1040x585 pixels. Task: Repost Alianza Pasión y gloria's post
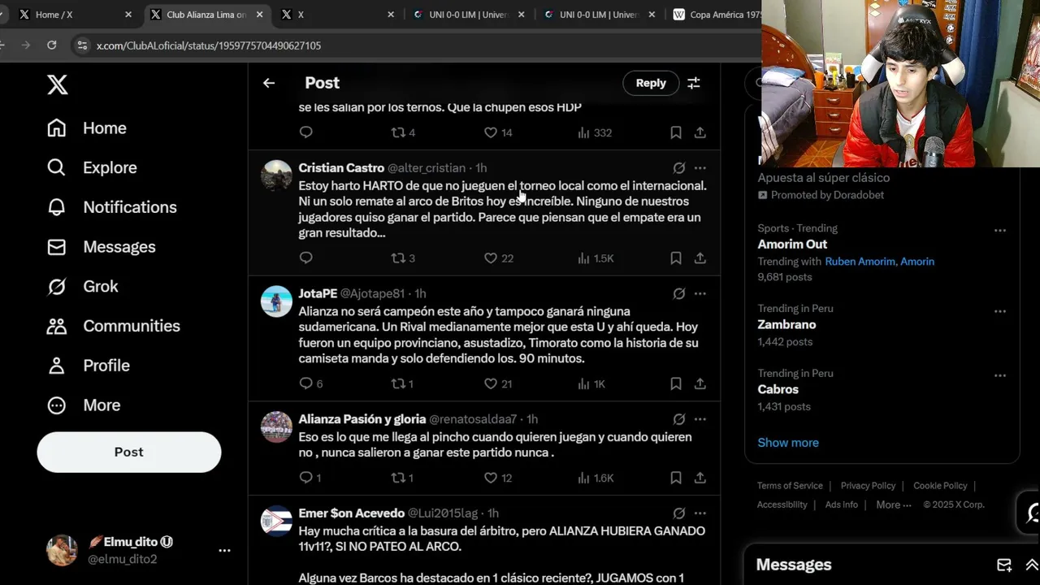tap(402, 478)
